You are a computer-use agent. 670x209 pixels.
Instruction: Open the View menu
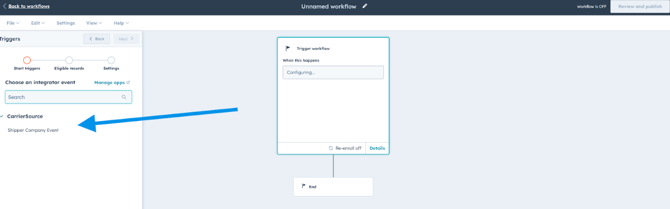pyautogui.click(x=94, y=23)
